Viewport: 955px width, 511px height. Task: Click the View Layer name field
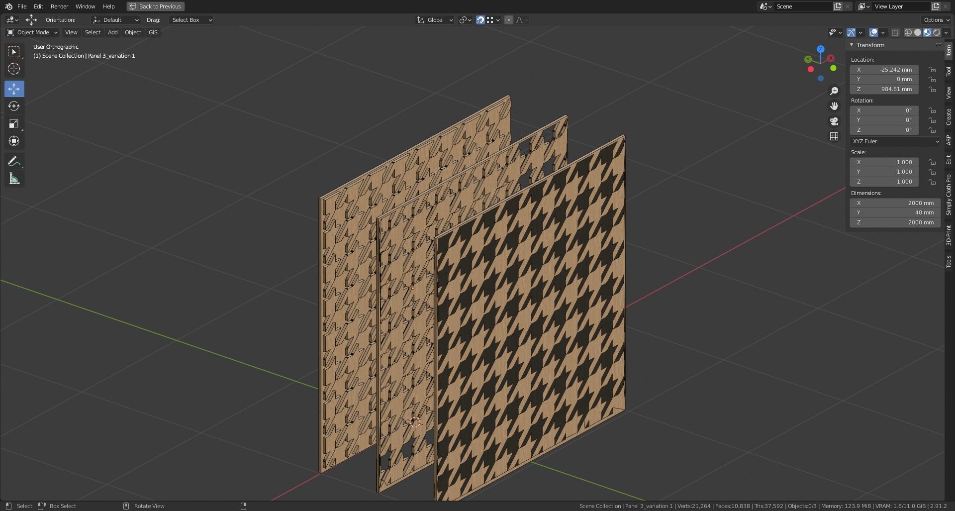coord(900,6)
